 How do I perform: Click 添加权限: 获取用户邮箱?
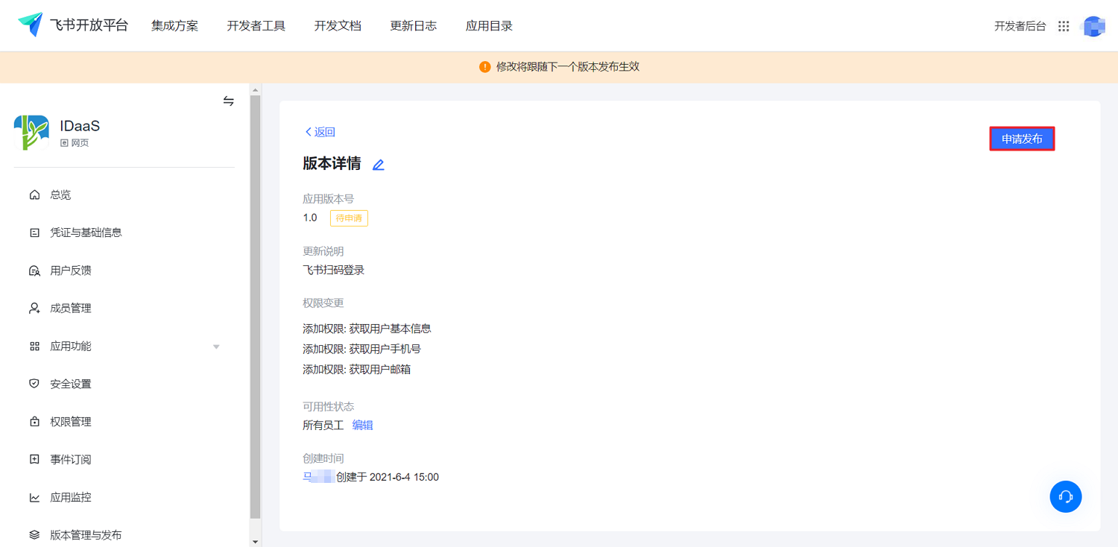pos(356,369)
